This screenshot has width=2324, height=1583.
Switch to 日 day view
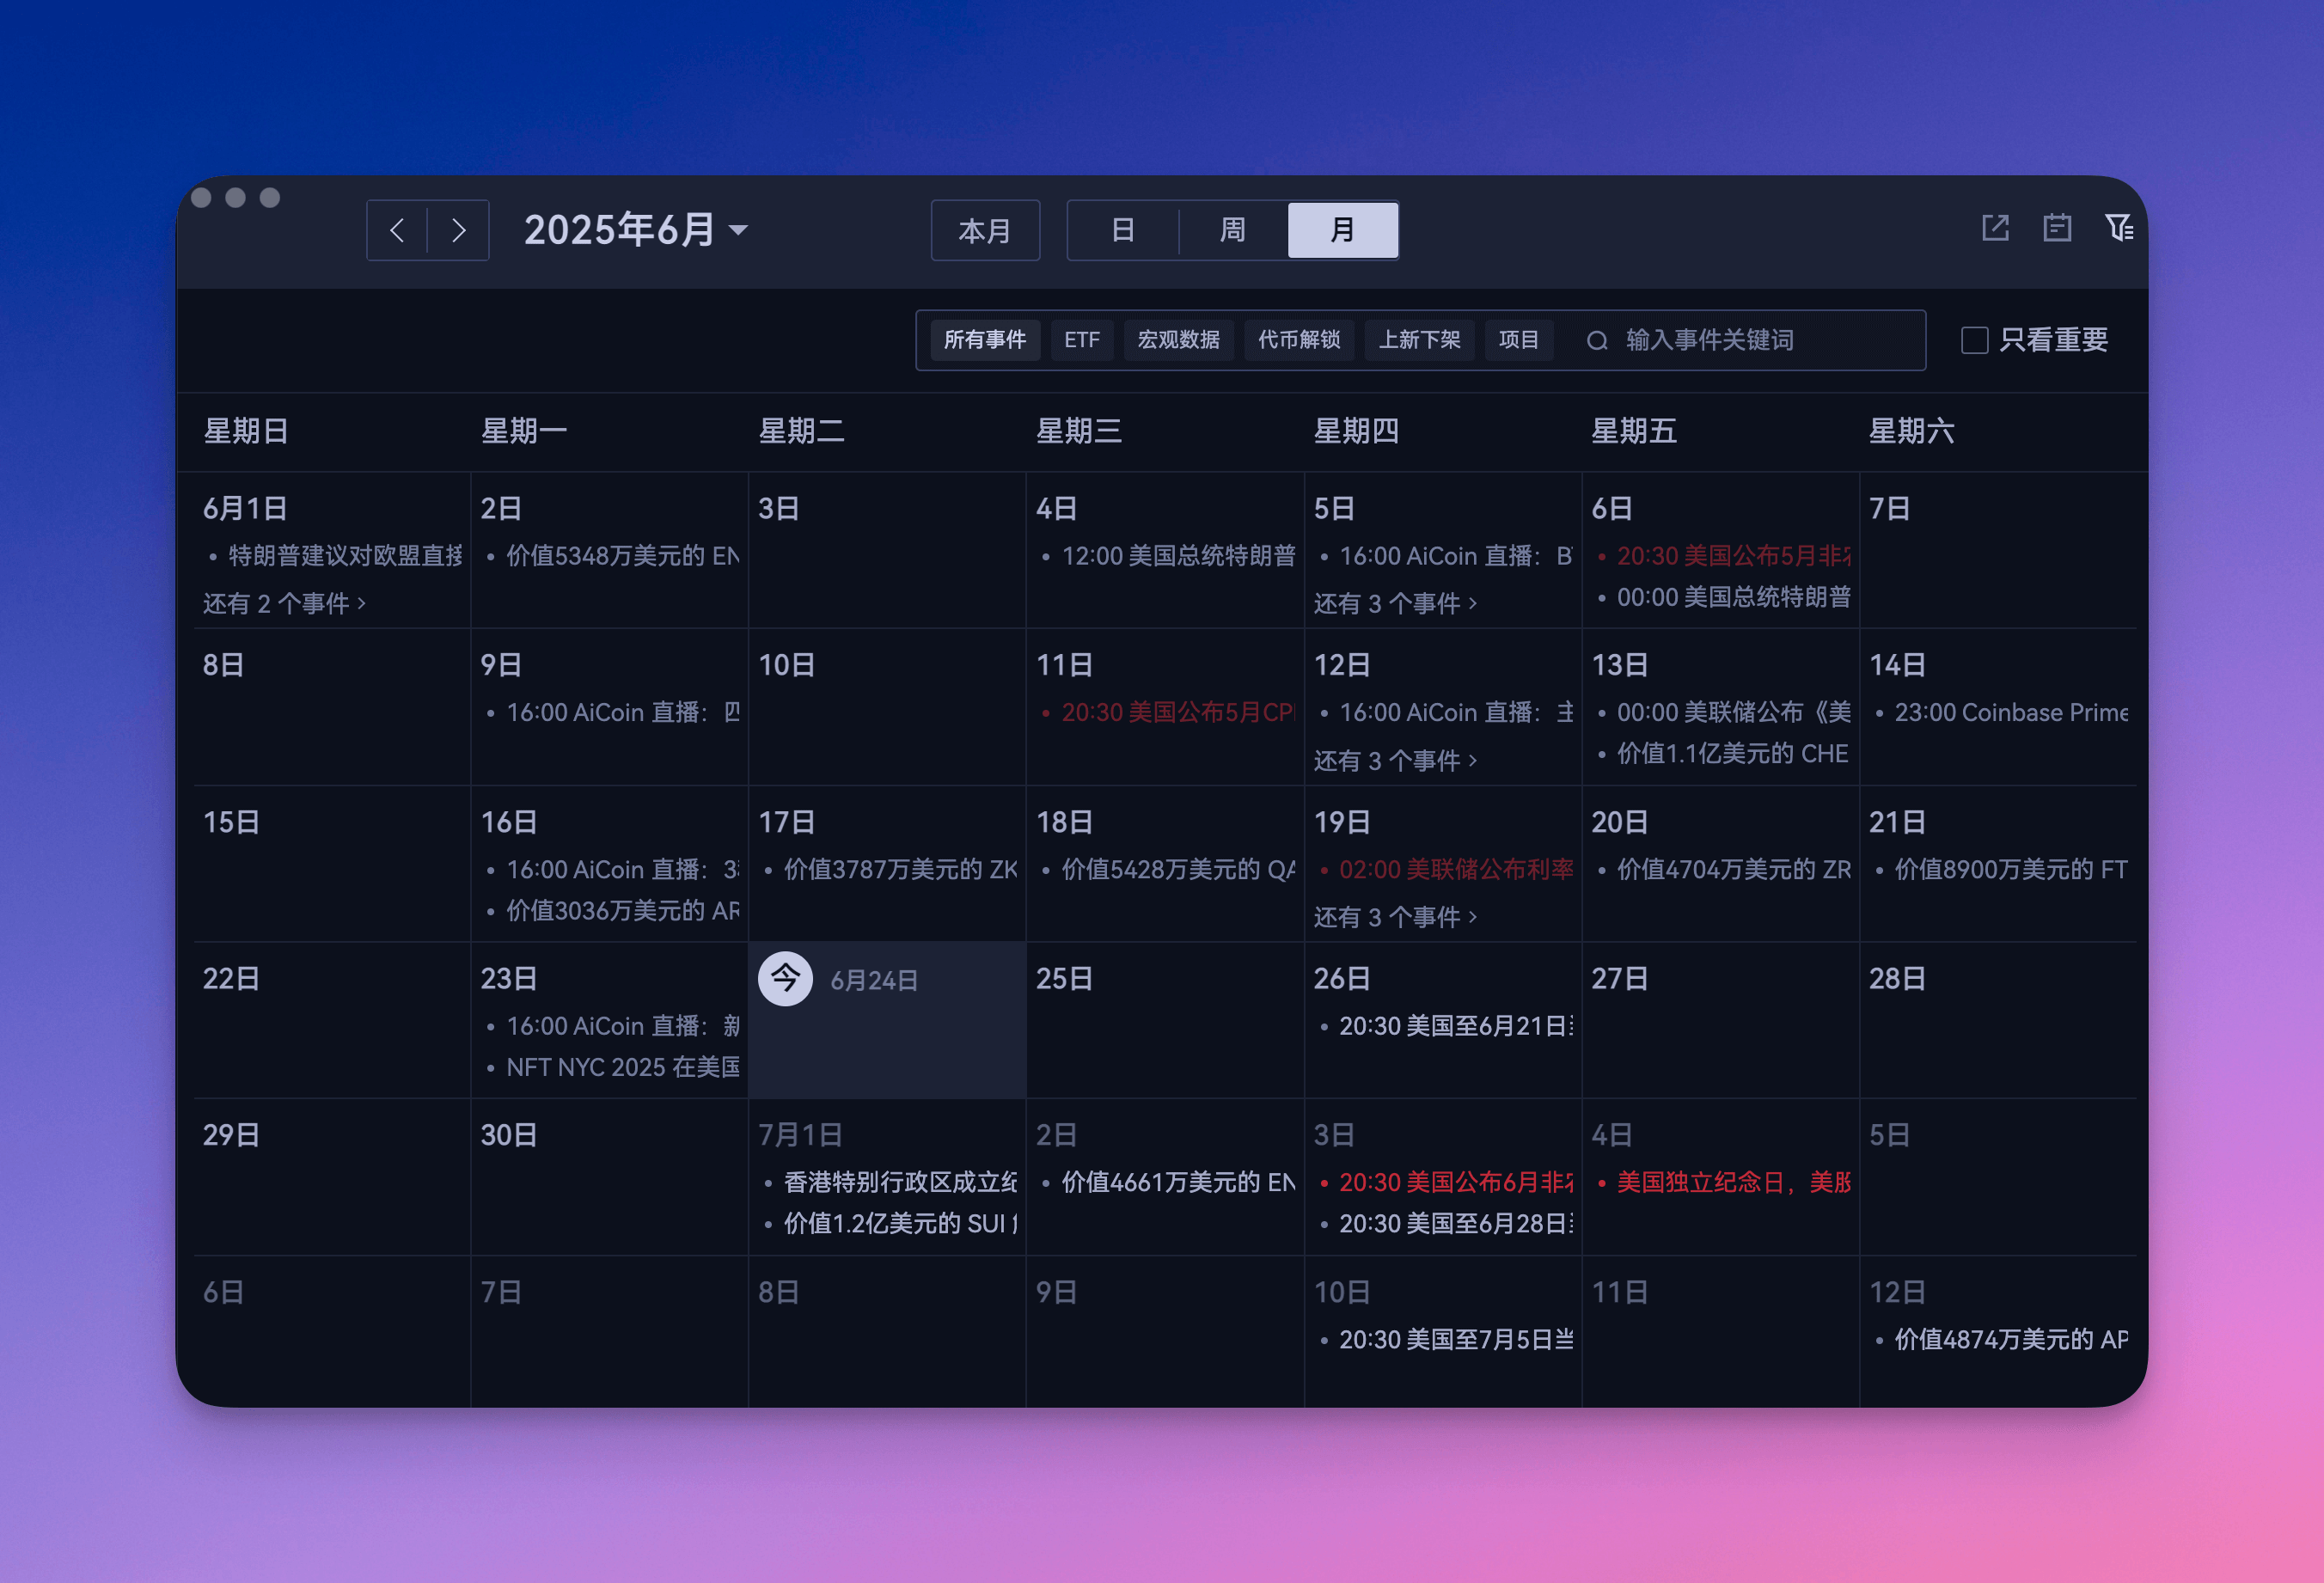(1123, 230)
